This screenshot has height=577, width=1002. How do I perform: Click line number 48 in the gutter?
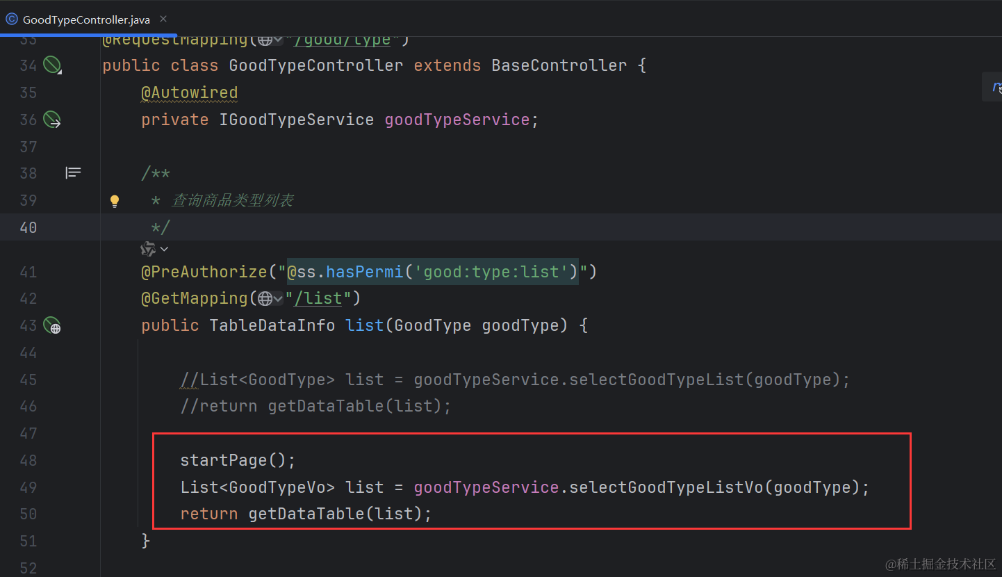tap(28, 460)
